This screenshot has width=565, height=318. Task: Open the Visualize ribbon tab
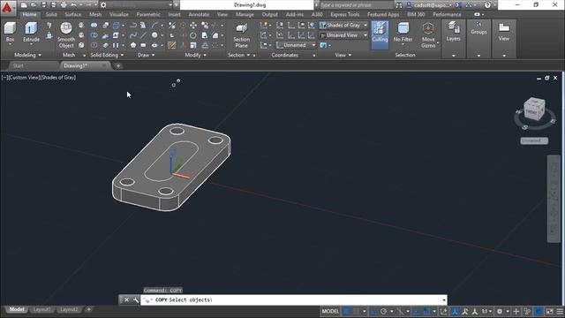(x=119, y=14)
